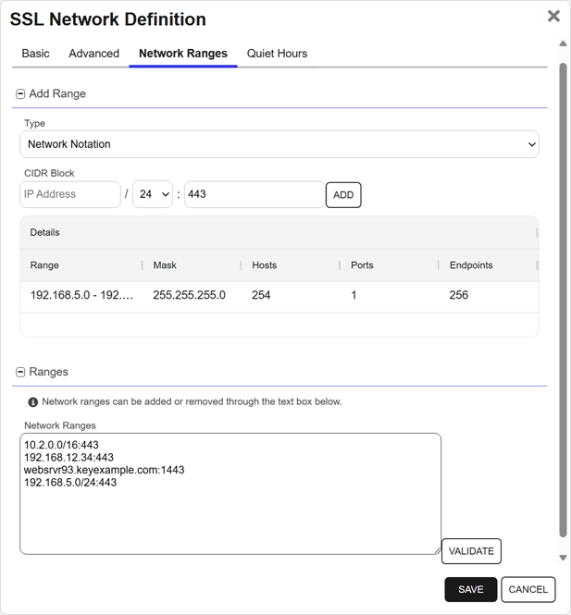
Task: Click the 192.168.5.0/24:443 line
Action: [70, 483]
